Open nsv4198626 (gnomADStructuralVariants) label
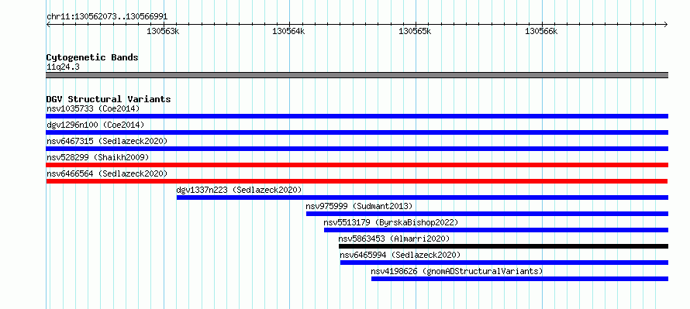Viewport: 690px width, 309px height. (457, 271)
